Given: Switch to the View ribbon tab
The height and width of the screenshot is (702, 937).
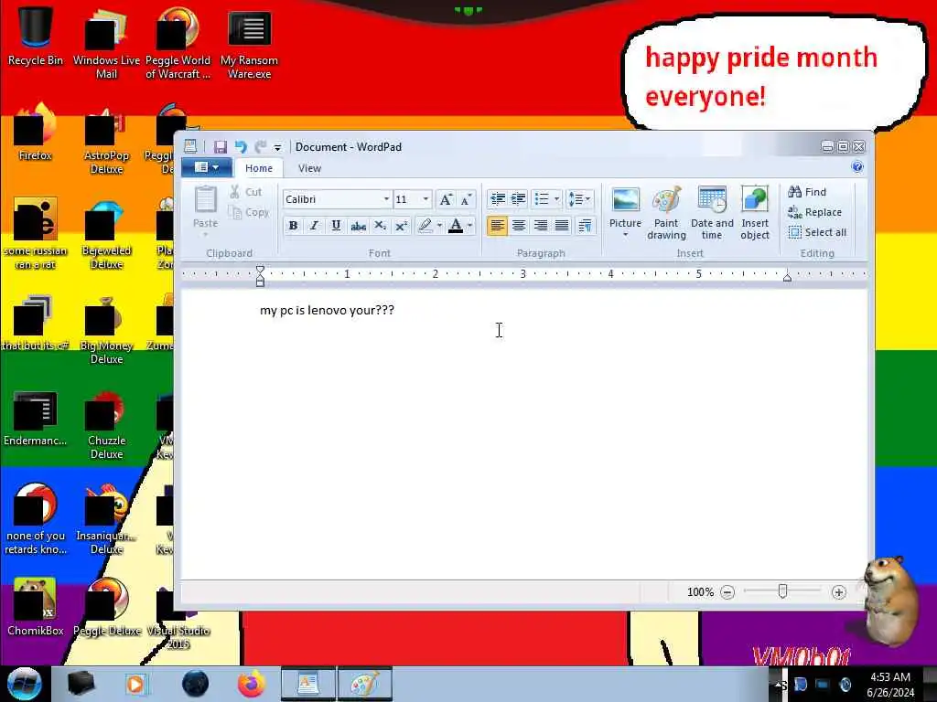Looking at the screenshot, I should click(x=309, y=168).
